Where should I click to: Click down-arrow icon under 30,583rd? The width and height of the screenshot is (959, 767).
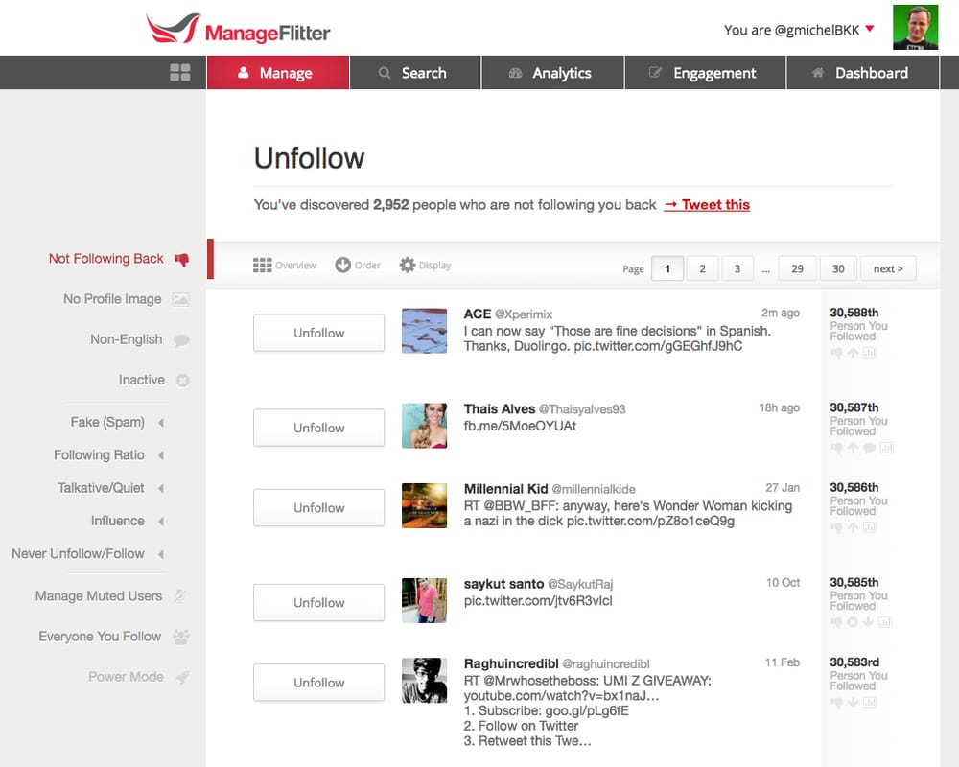[x=853, y=702]
